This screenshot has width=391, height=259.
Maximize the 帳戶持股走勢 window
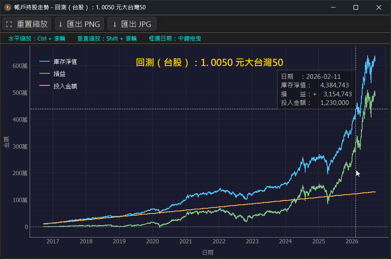pyautogui.click(x=356, y=7)
